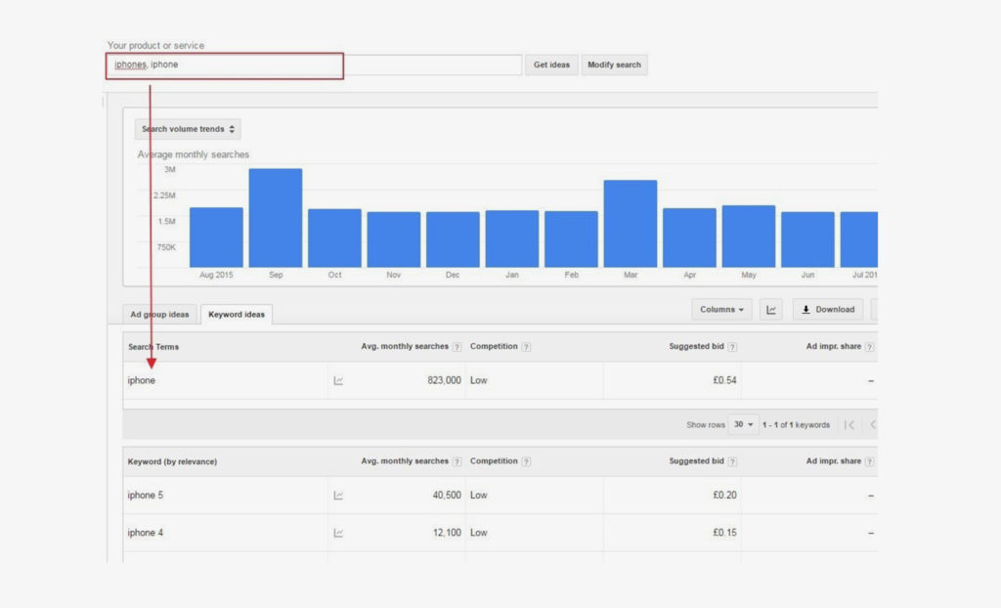Show the trend chart icon for iphone
The image size is (1001, 608).
(338, 380)
